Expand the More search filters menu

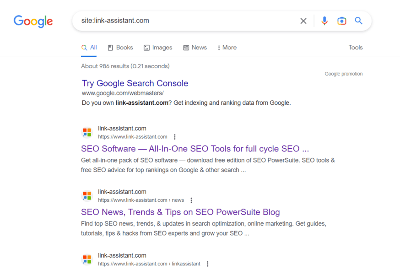pos(227,48)
